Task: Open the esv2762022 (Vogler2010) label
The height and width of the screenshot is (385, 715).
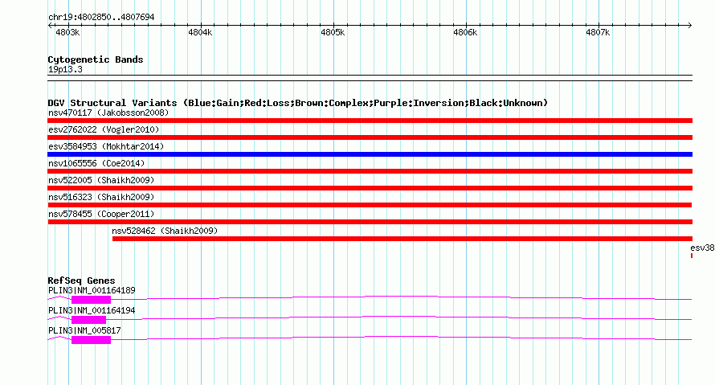Action: click(104, 129)
